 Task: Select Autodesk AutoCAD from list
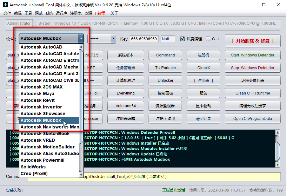[x=49, y=47]
